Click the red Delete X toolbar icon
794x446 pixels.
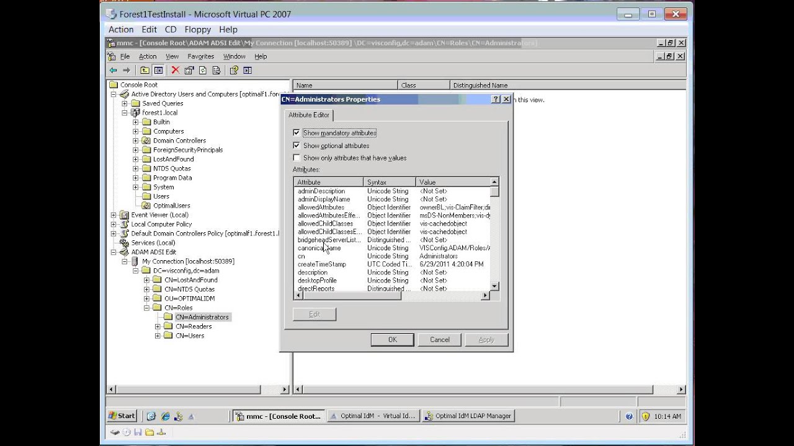pos(175,71)
